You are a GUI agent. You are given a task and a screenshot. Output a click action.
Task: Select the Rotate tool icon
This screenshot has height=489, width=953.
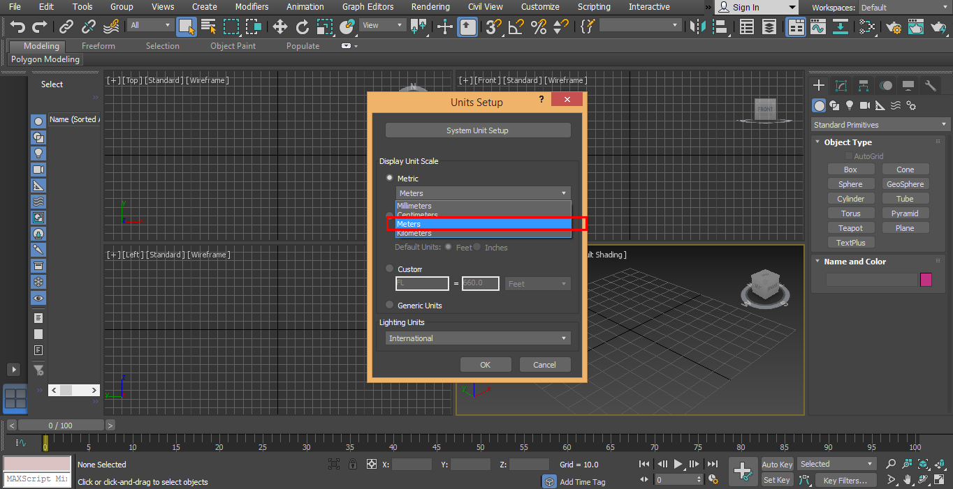tap(302, 27)
